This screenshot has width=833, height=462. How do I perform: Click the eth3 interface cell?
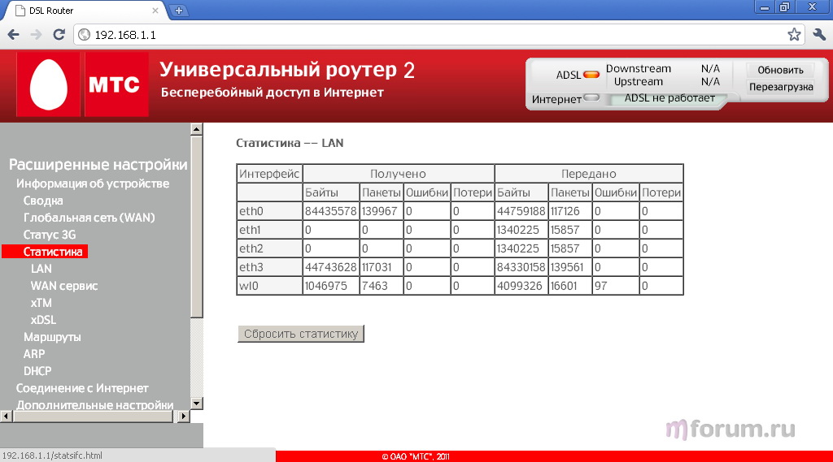[269, 267]
